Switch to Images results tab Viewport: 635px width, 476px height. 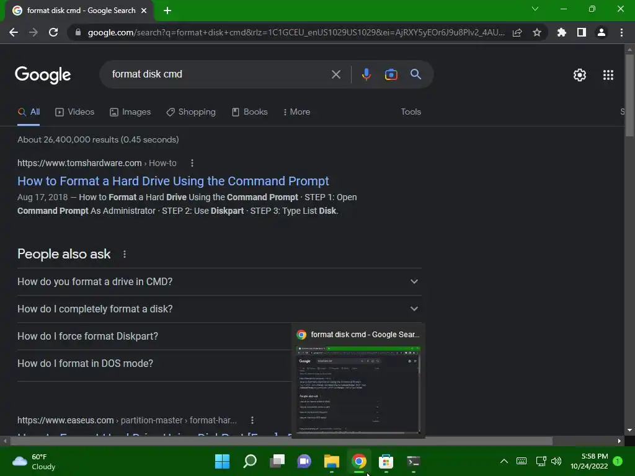pos(130,112)
